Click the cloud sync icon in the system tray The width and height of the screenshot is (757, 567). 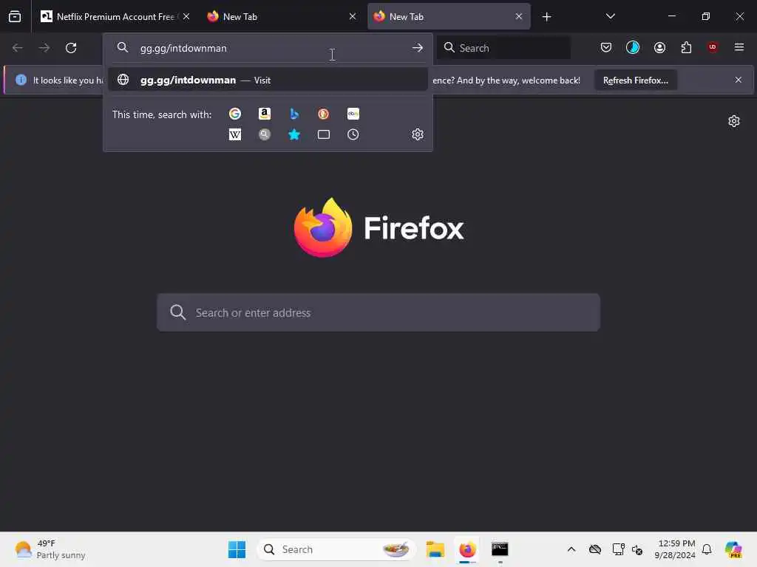595,549
